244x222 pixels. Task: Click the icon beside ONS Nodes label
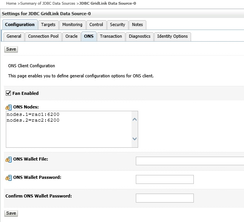pyautogui.click(x=9, y=108)
